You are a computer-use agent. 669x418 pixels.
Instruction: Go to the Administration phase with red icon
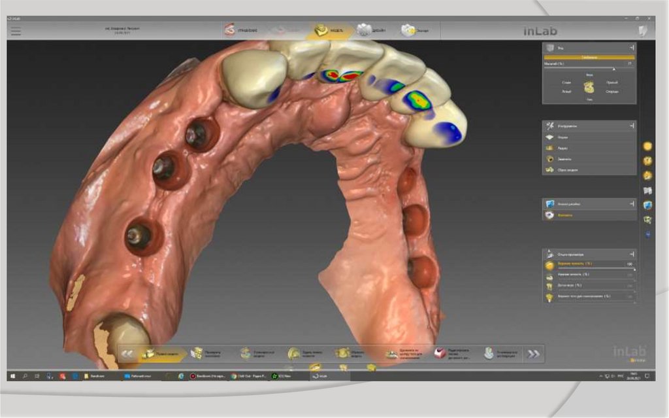coord(241,30)
